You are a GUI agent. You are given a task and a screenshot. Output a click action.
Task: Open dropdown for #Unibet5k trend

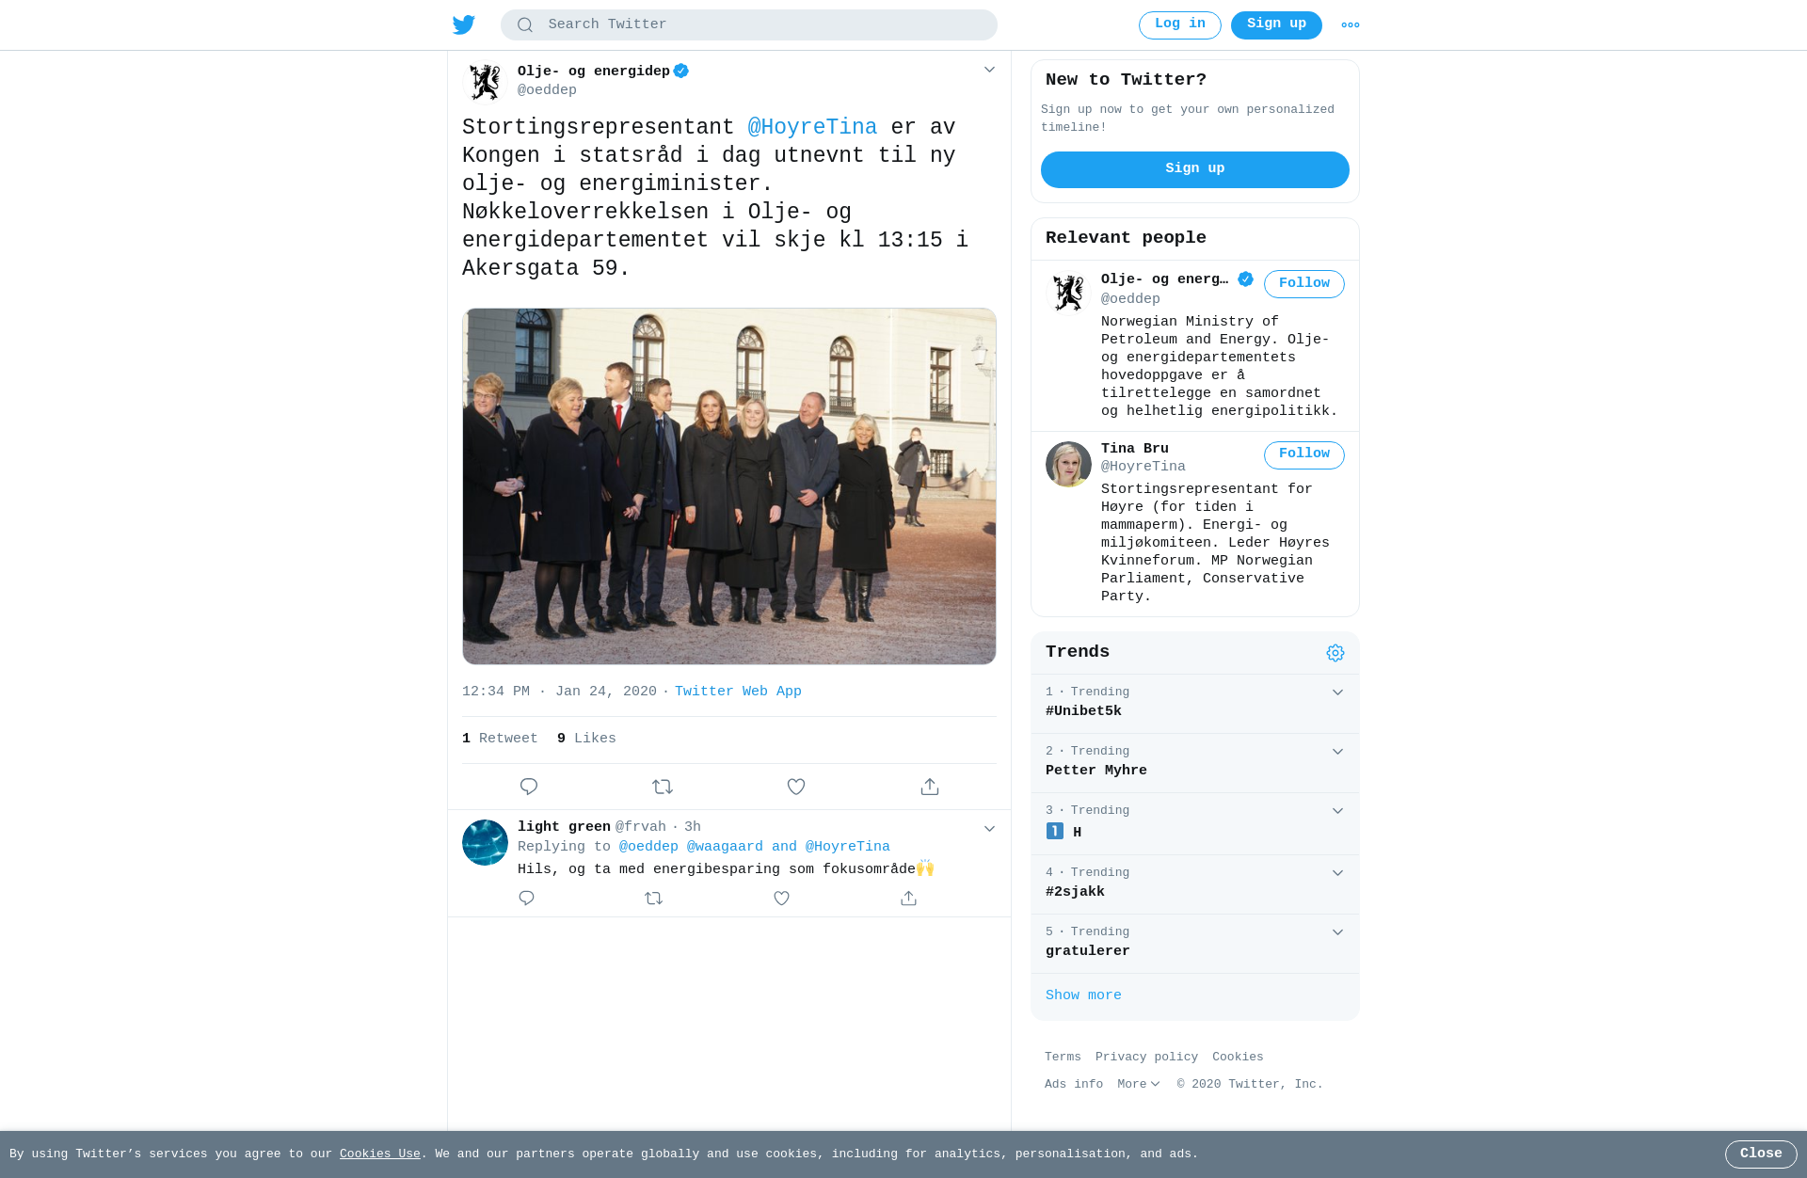click(1337, 692)
